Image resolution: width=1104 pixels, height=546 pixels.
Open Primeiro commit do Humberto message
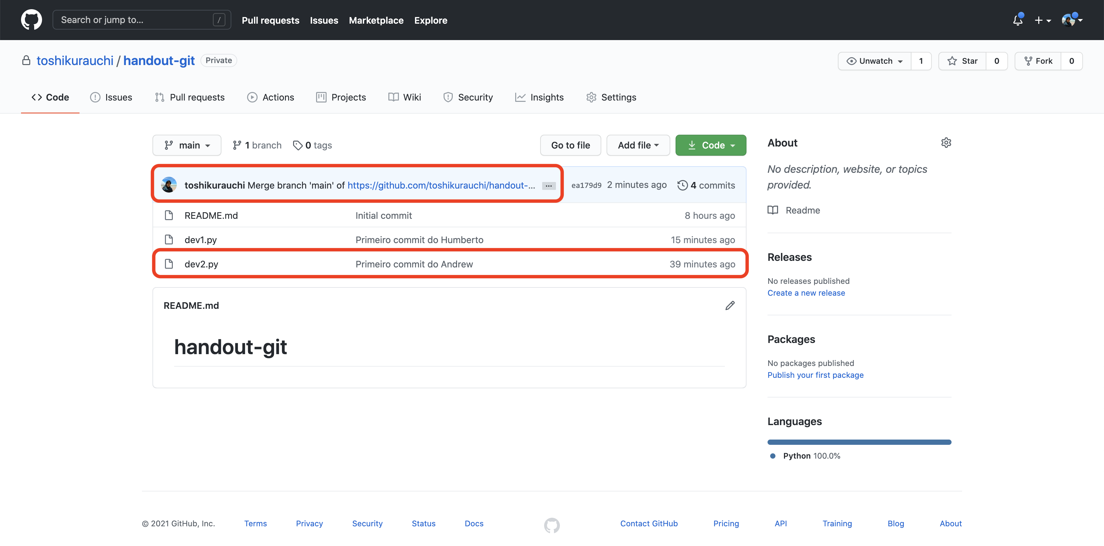pyautogui.click(x=419, y=239)
